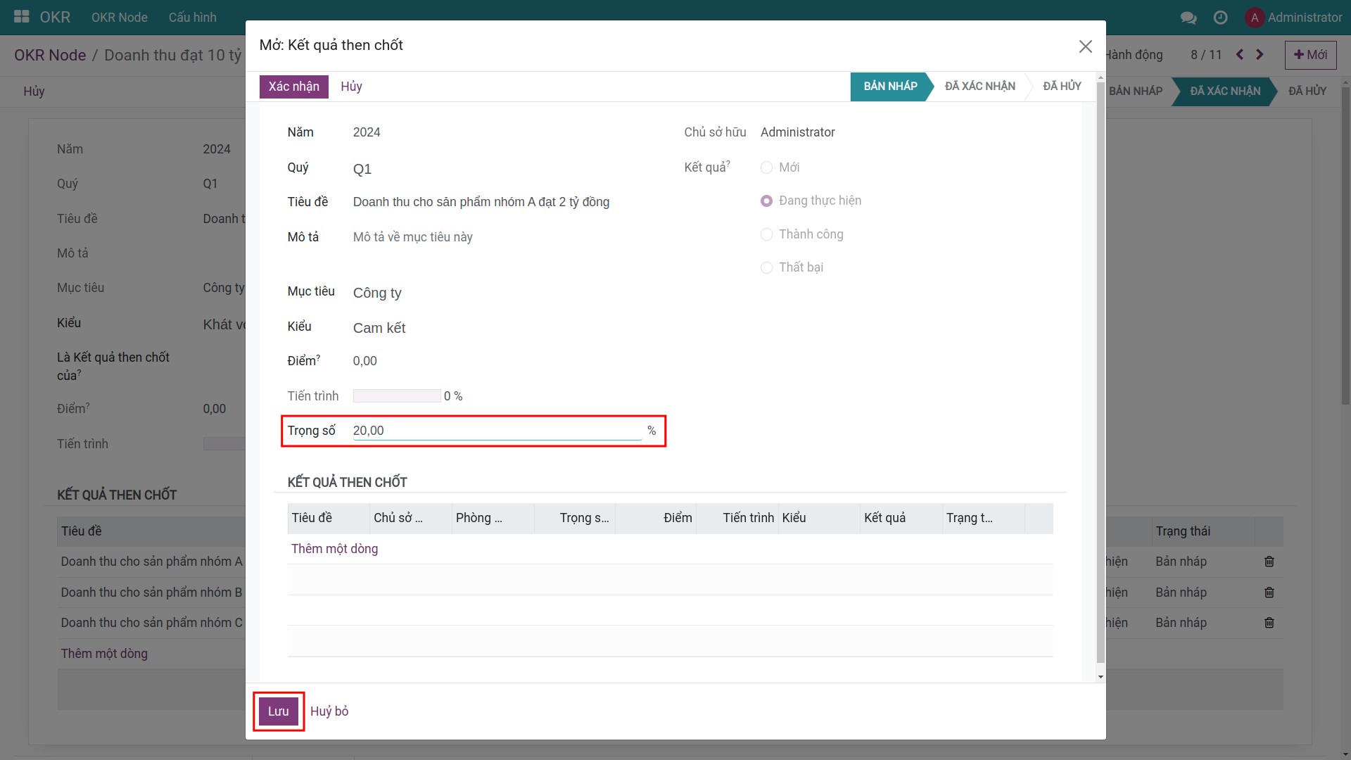The image size is (1351, 760).
Task: Open the apps grid menu icon
Action: point(22,17)
